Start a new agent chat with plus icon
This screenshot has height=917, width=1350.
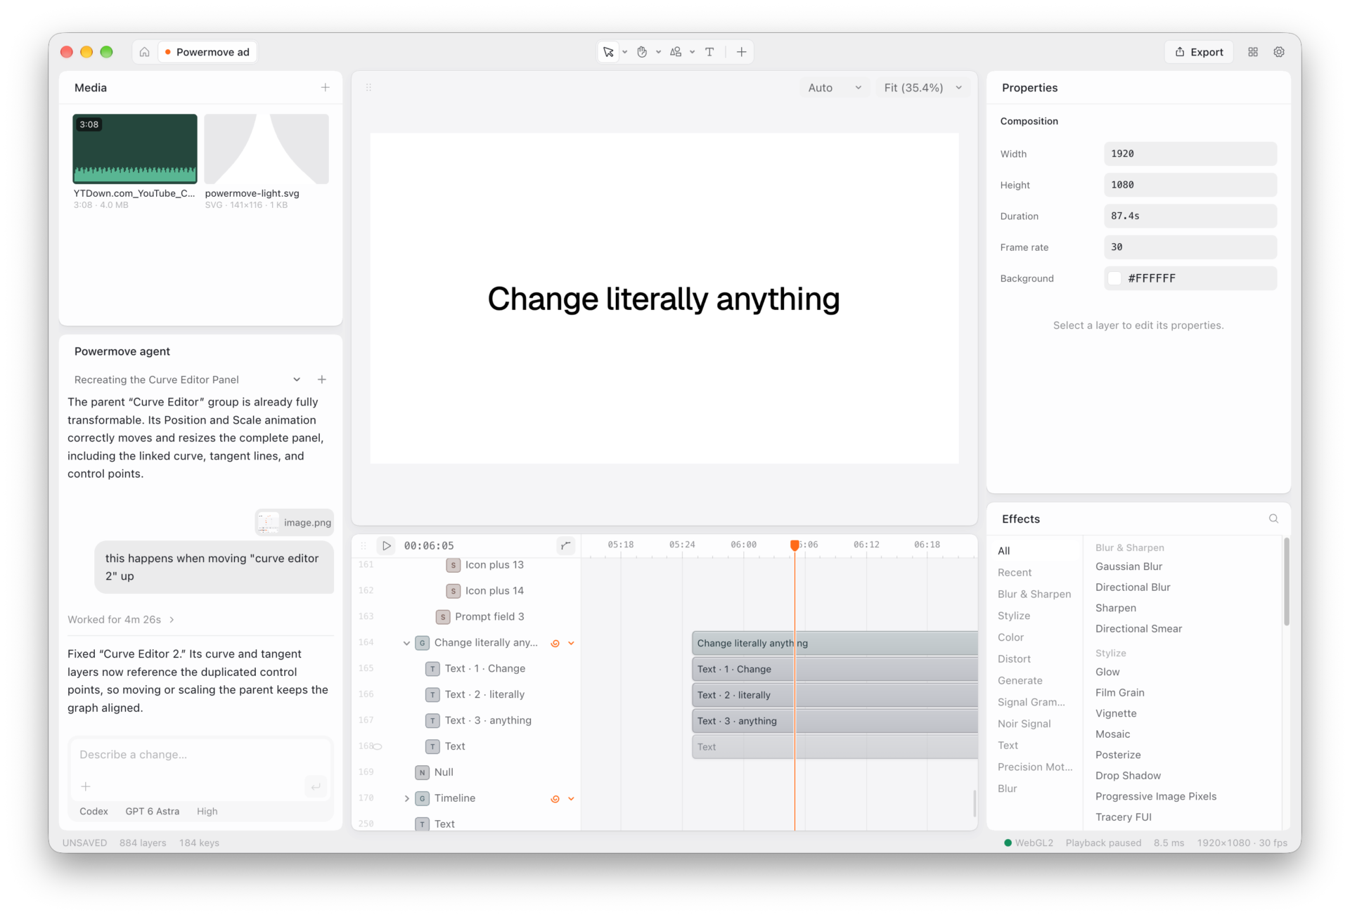click(x=322, y=379)
